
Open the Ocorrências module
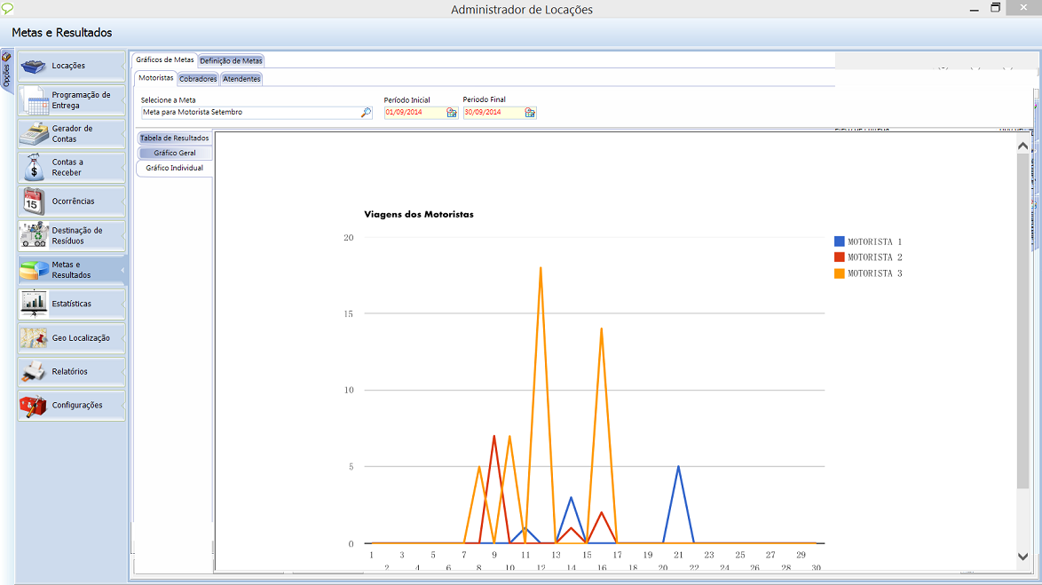71,202
